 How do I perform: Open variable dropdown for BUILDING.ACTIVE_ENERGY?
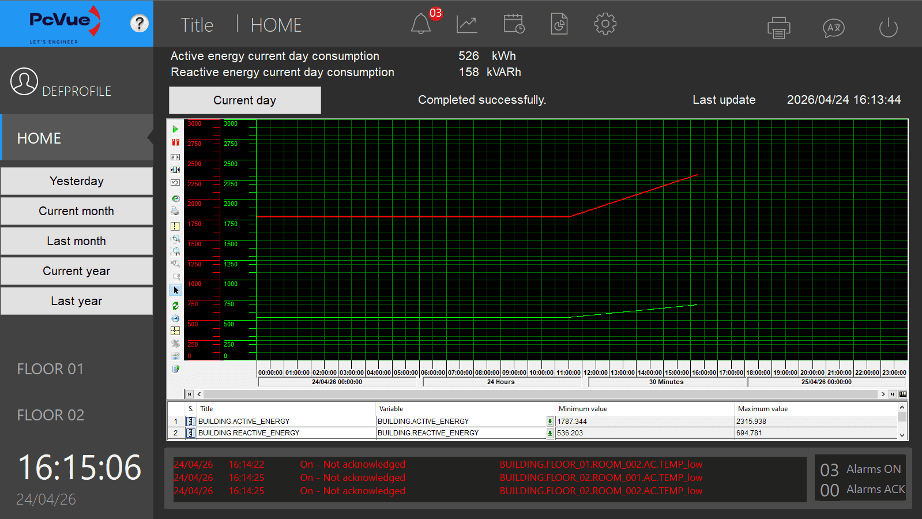[550, 422]
